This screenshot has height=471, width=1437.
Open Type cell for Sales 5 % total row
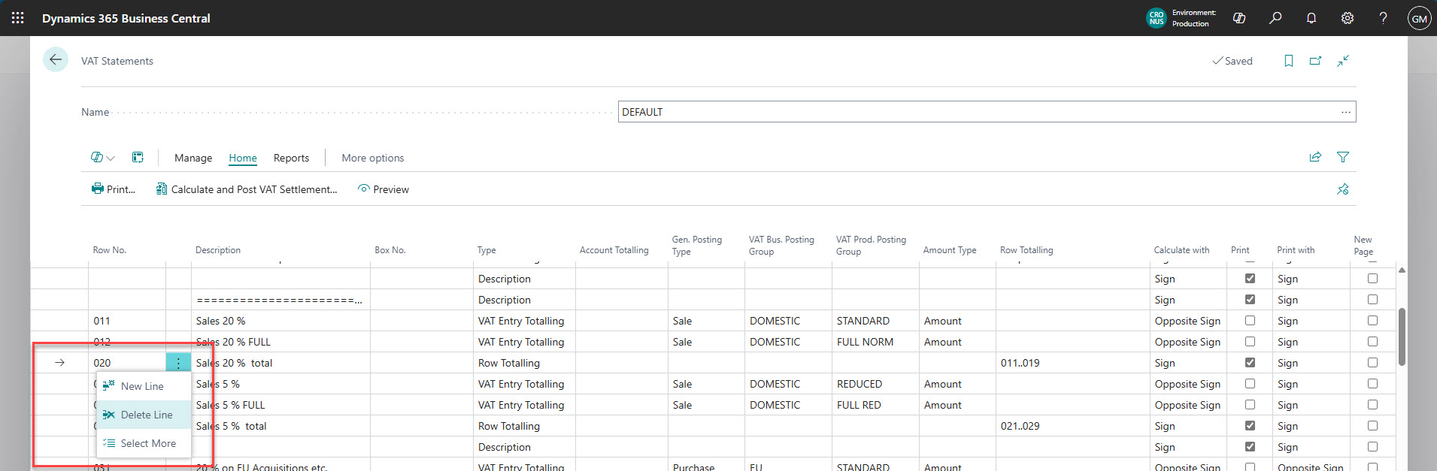coord(524,426)
